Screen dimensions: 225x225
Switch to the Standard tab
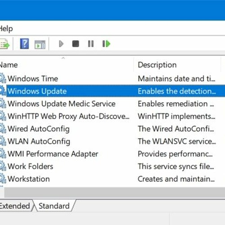click(54, 206)
